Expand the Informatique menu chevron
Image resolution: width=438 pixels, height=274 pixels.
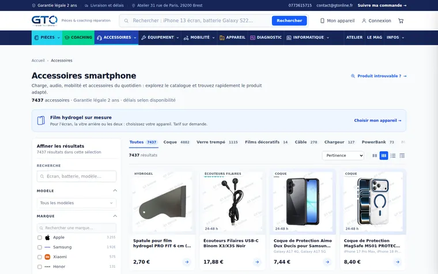pos(328,37)
